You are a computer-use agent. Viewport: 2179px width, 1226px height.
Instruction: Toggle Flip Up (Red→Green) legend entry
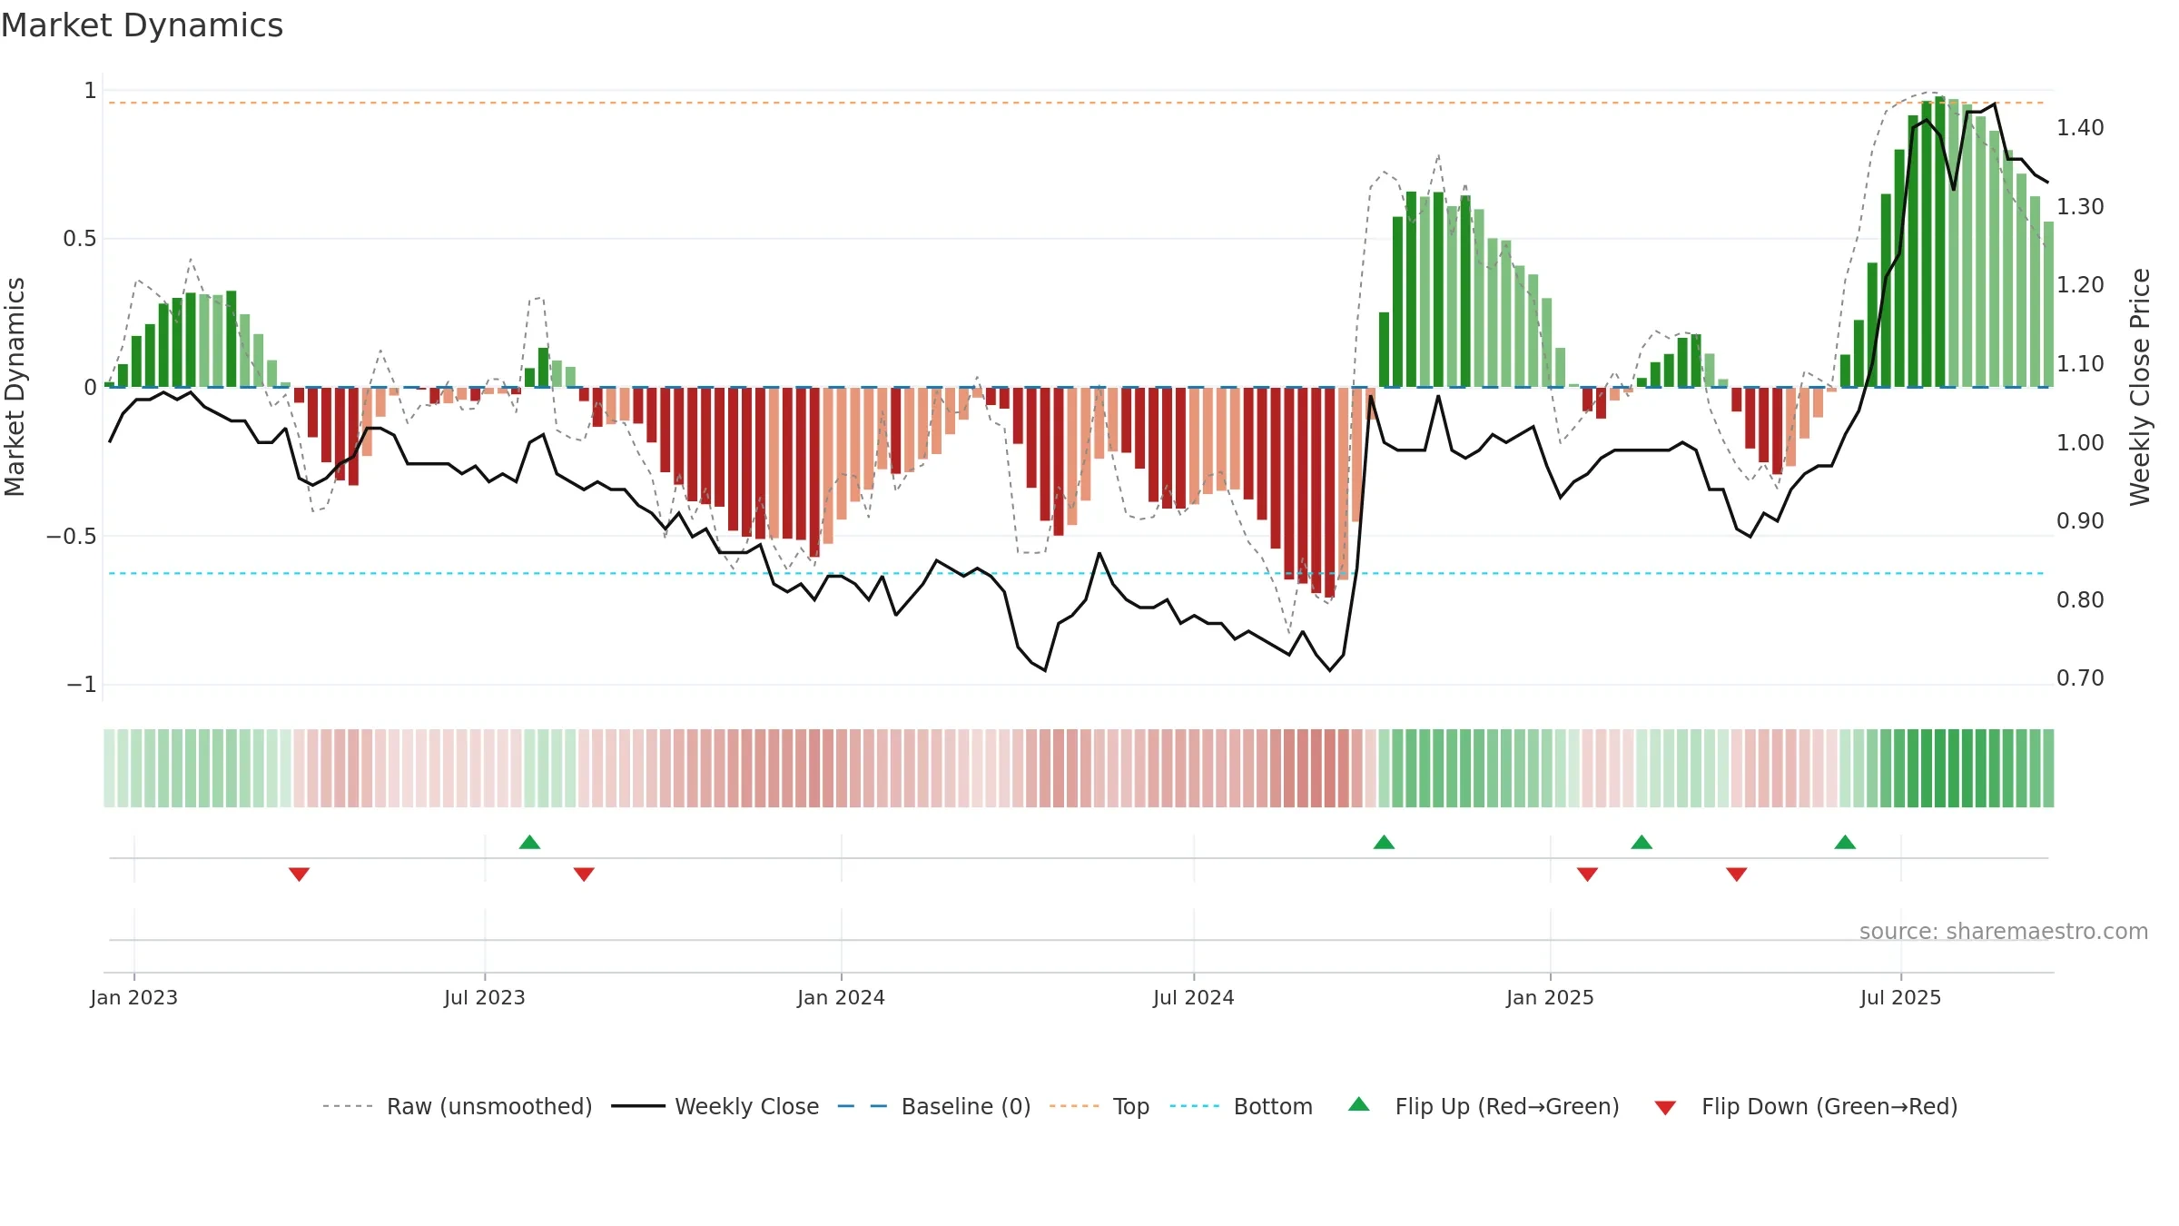1484,1106
